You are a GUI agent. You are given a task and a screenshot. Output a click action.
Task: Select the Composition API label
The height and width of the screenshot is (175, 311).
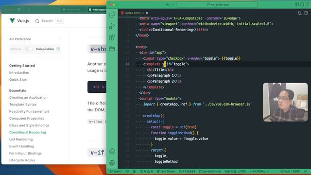click(x=45, y=49)
